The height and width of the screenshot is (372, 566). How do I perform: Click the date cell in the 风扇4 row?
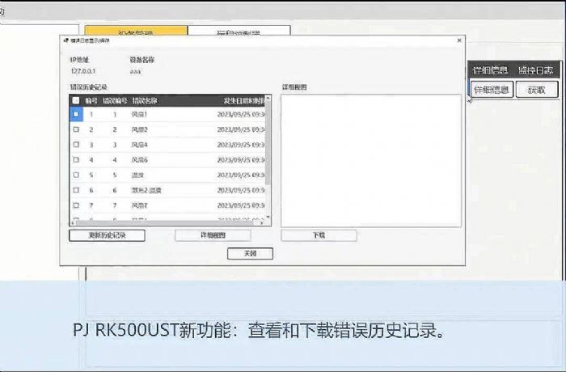pyautogui.click(x=241, y=145)
